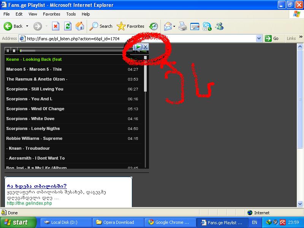The width and height of the screenshot is (304, 228).
Task: Open the Favorites star toolbar button
Action: tap(130, 26)
